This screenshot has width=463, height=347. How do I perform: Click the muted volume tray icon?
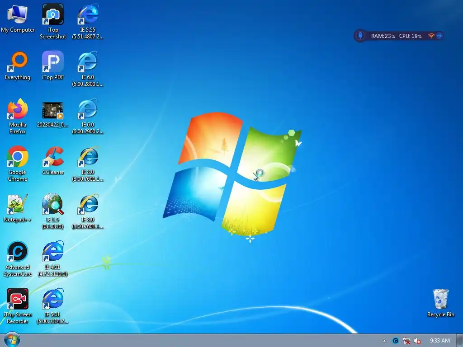pyautogui.click(x=417, y=341)
